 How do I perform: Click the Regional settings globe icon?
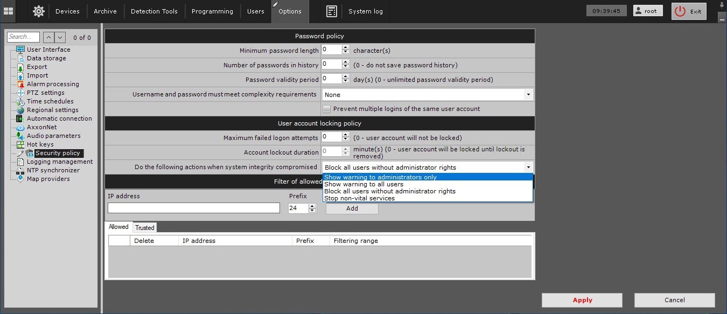[x=20, y=110]
